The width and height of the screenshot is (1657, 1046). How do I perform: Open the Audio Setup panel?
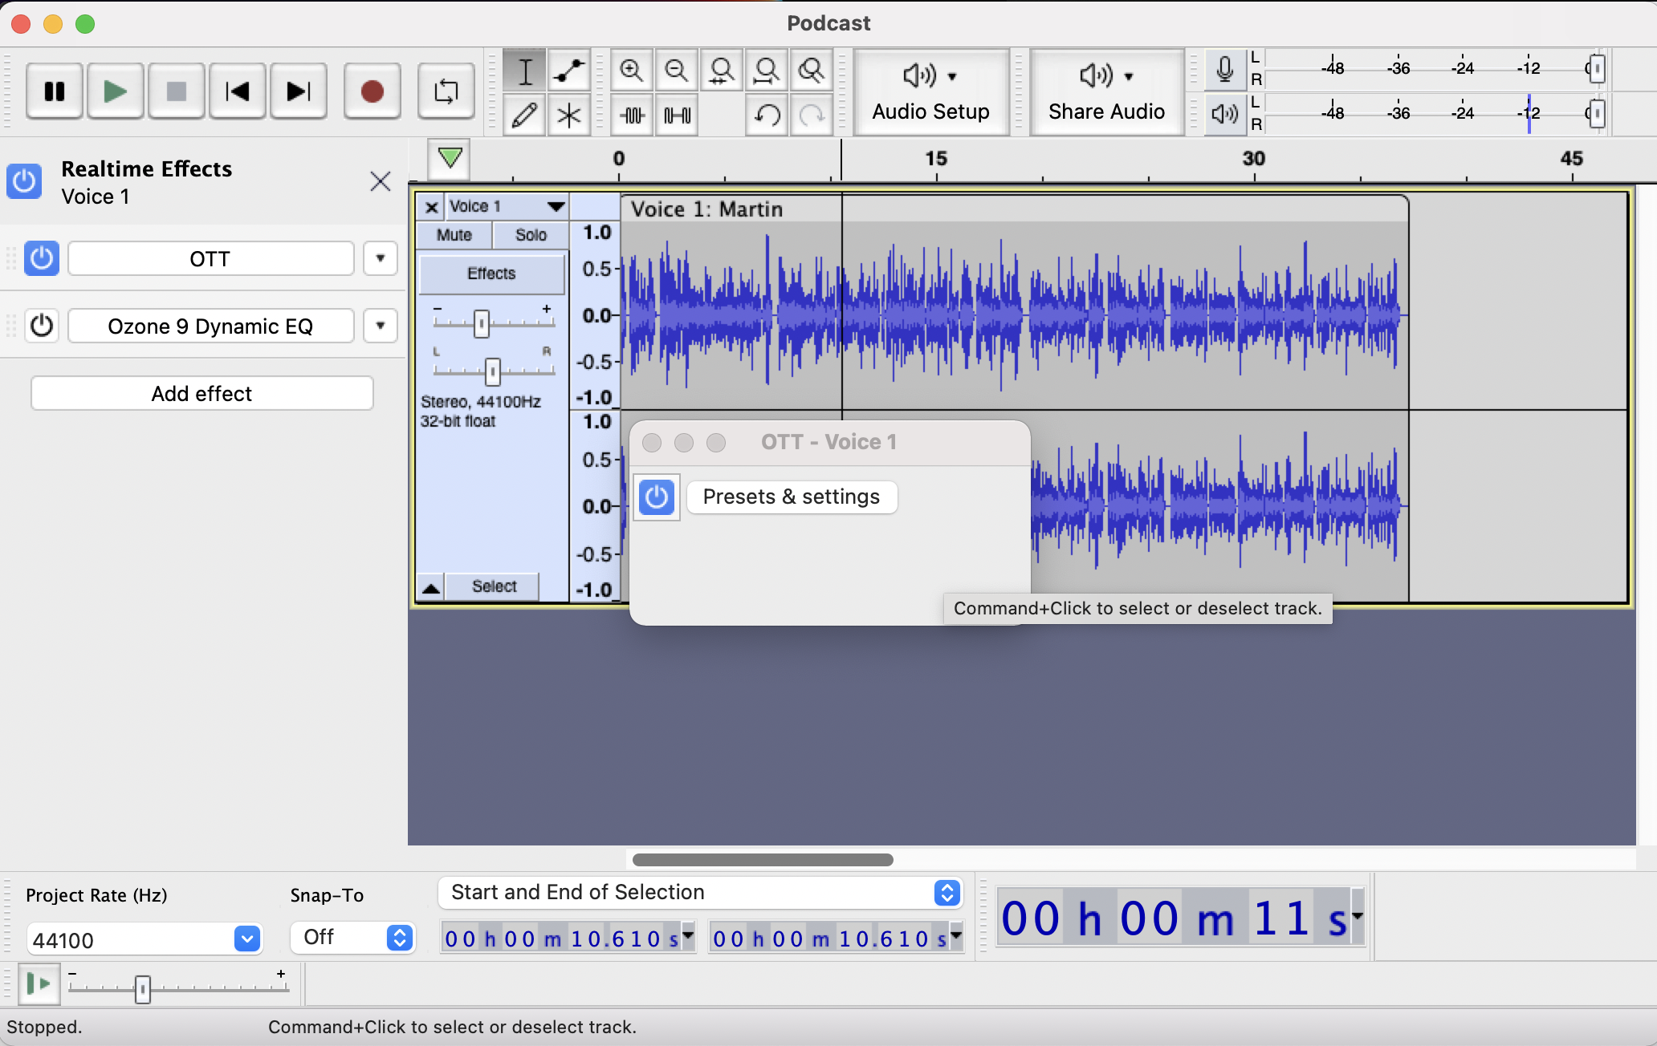point(930,91)
